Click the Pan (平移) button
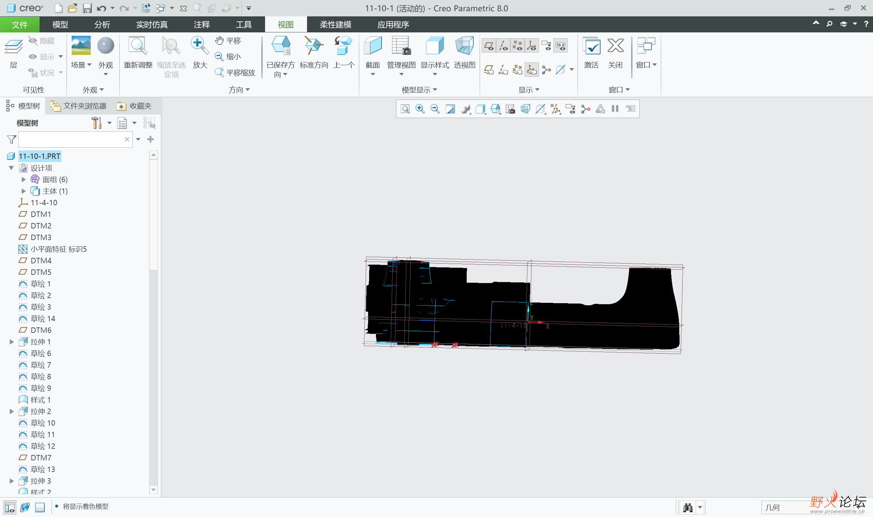The image size is (873, 517). click(x=228, y=41)
